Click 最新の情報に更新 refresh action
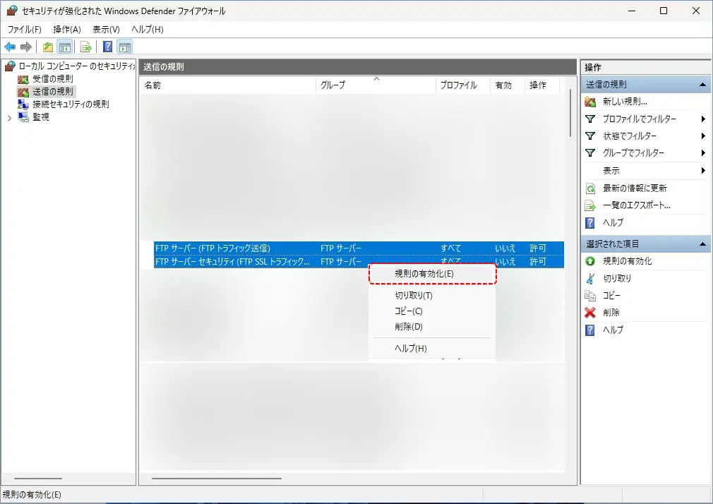This screenshot has height=504, width=713. 635,188
